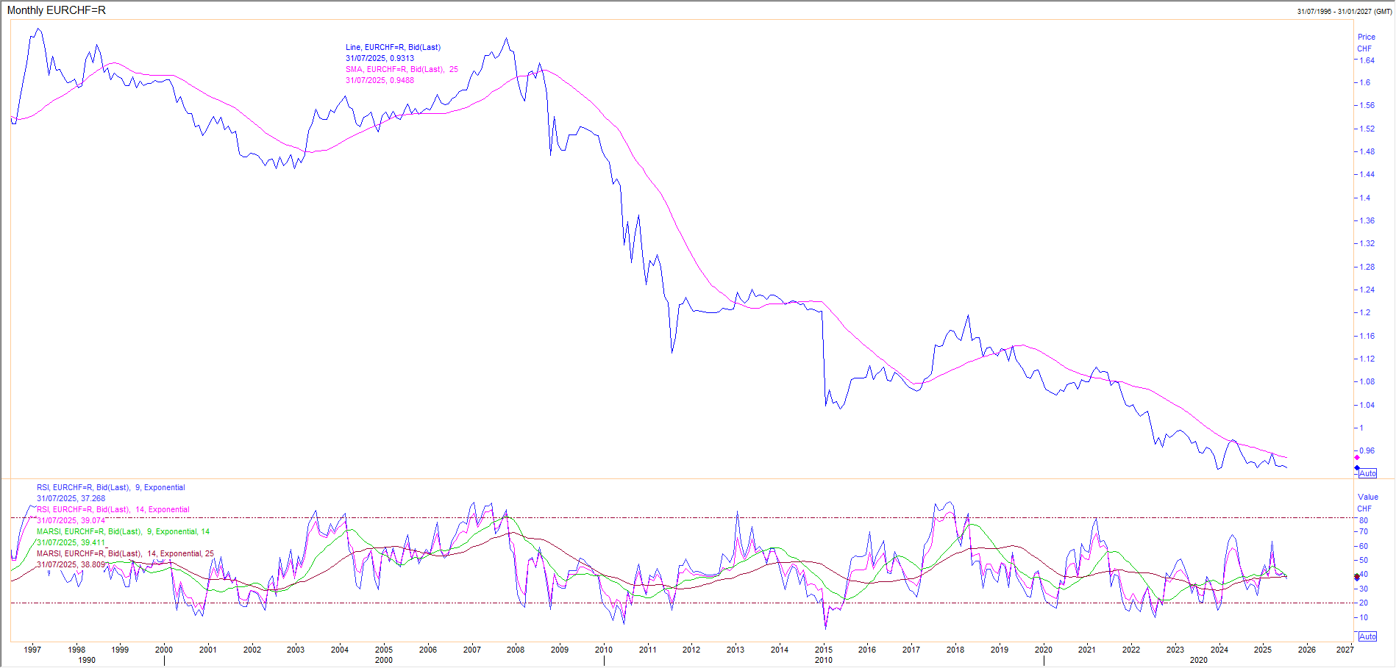Click the Monthly EURCHF=R chart title

point(57,10)
